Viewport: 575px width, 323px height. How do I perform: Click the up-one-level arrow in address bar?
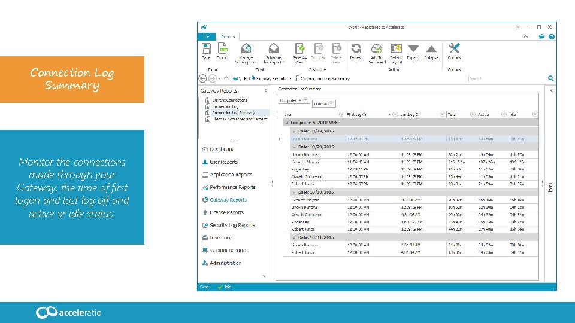(x=226, y=78)
